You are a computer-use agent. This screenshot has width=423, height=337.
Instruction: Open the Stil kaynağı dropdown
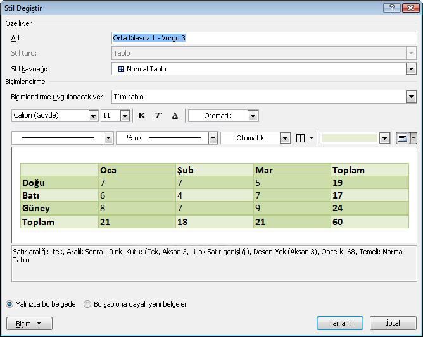point(411,69)
